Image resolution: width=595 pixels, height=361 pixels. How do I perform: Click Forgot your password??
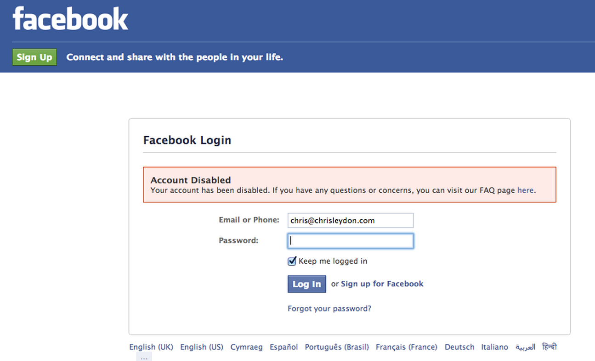coord(329,308)
